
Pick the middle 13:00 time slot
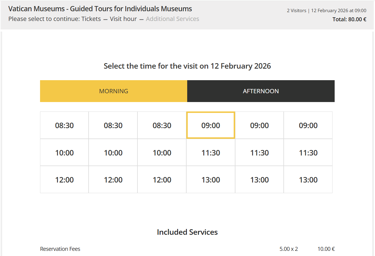(x=259, y=180)
